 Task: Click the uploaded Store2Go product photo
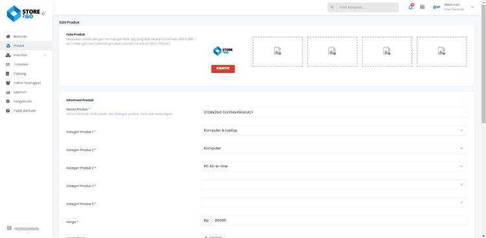pos(223,51)
